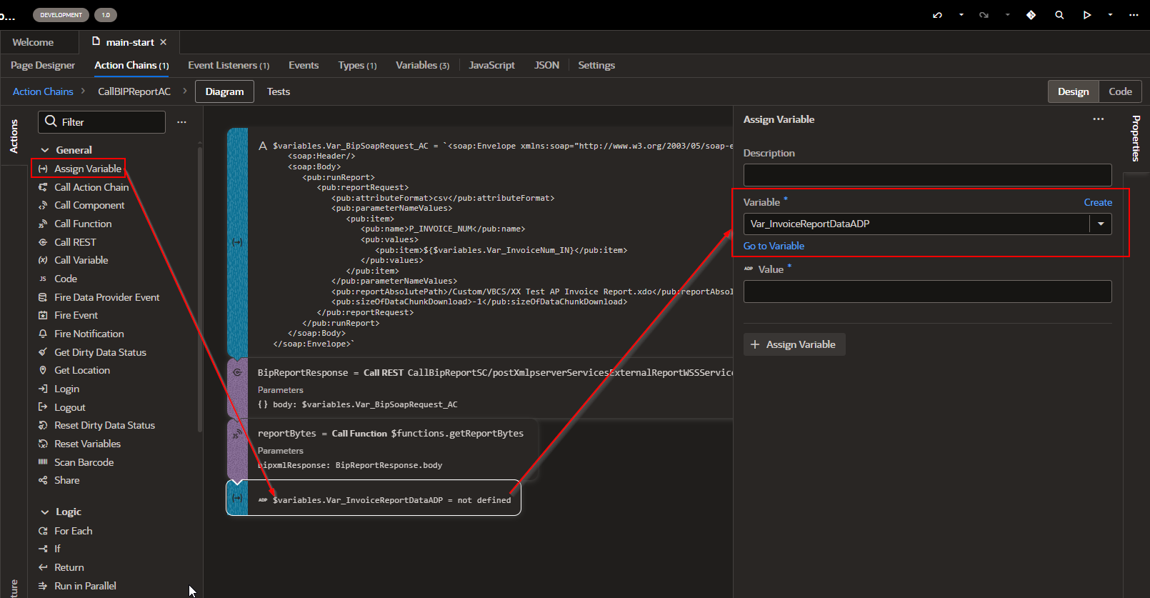Open the Types tab
The height and width of the screenshot is (598, 1150).
tap(357, 65)
